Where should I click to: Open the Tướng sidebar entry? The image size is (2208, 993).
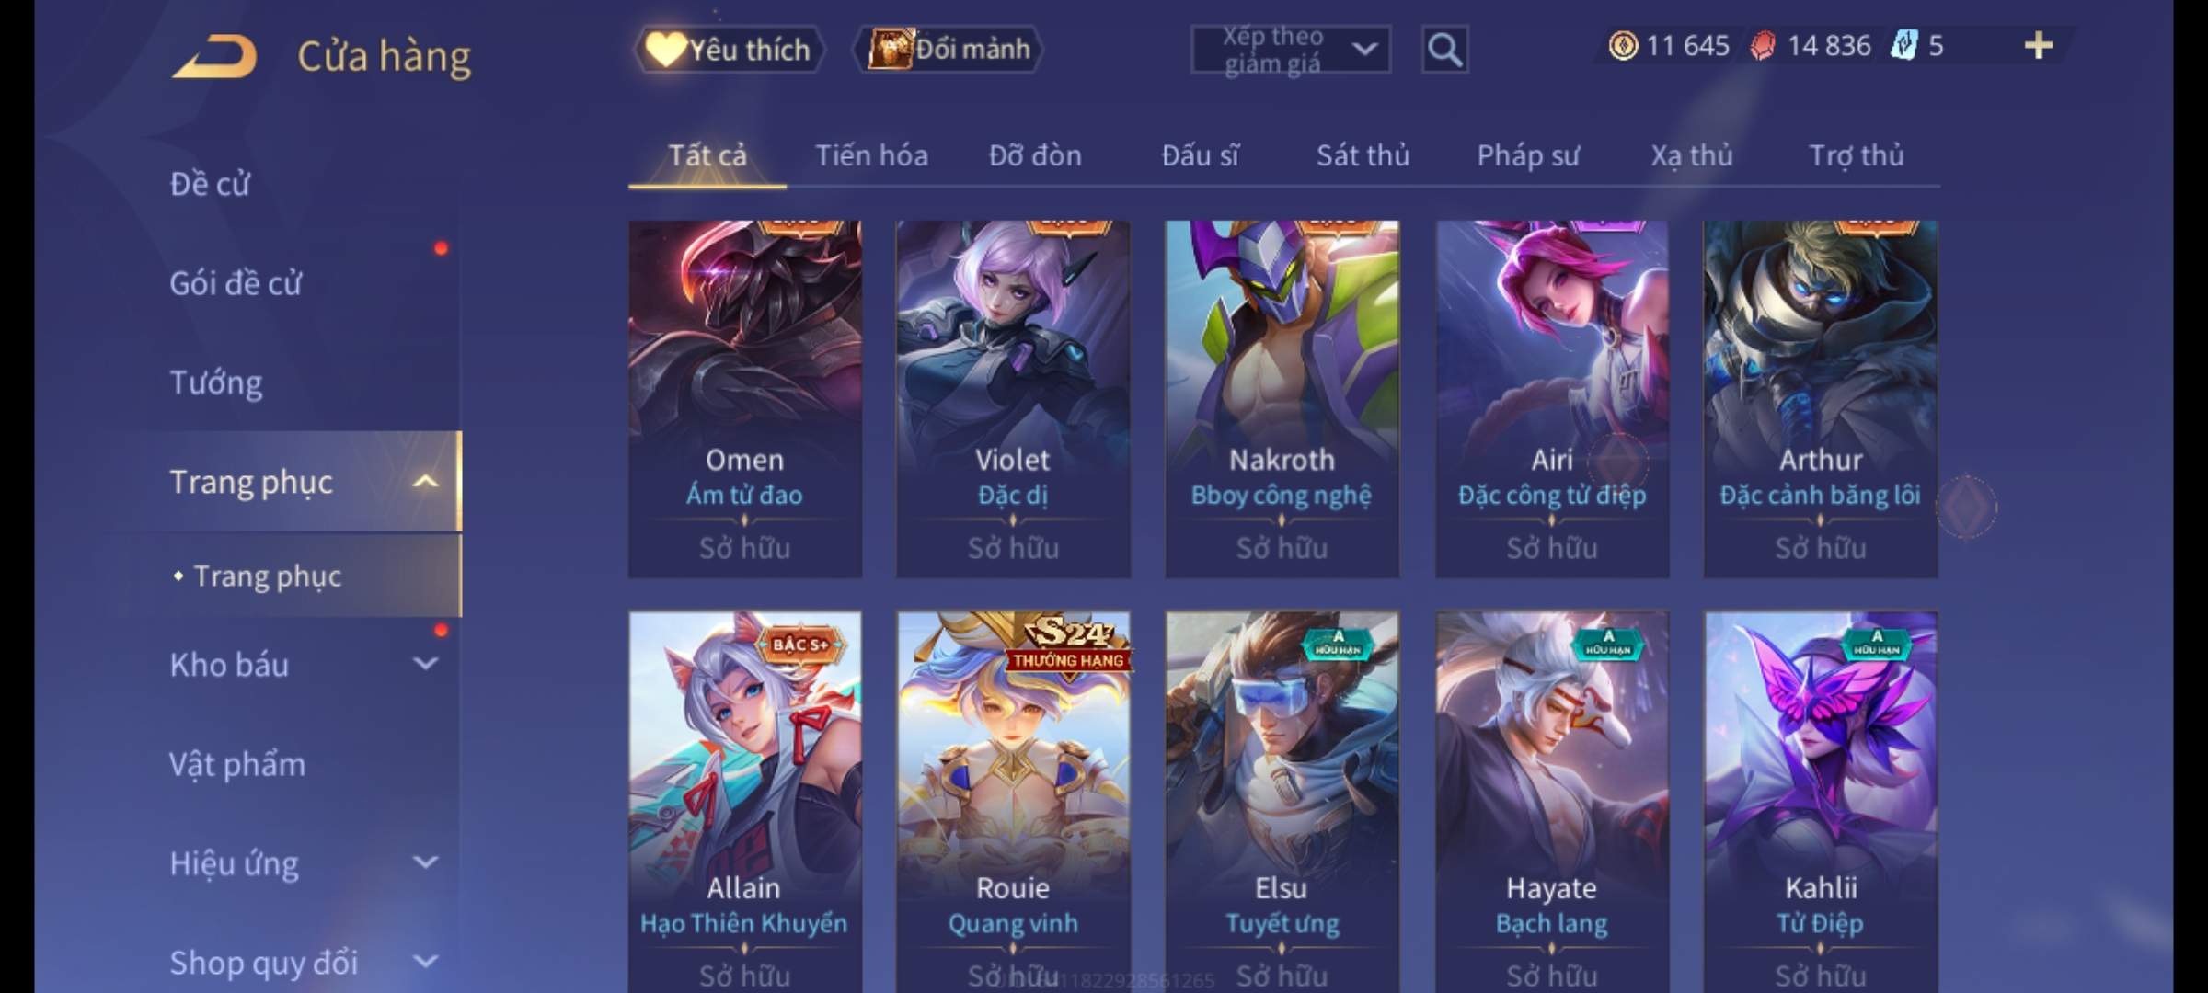click(216, 382)
